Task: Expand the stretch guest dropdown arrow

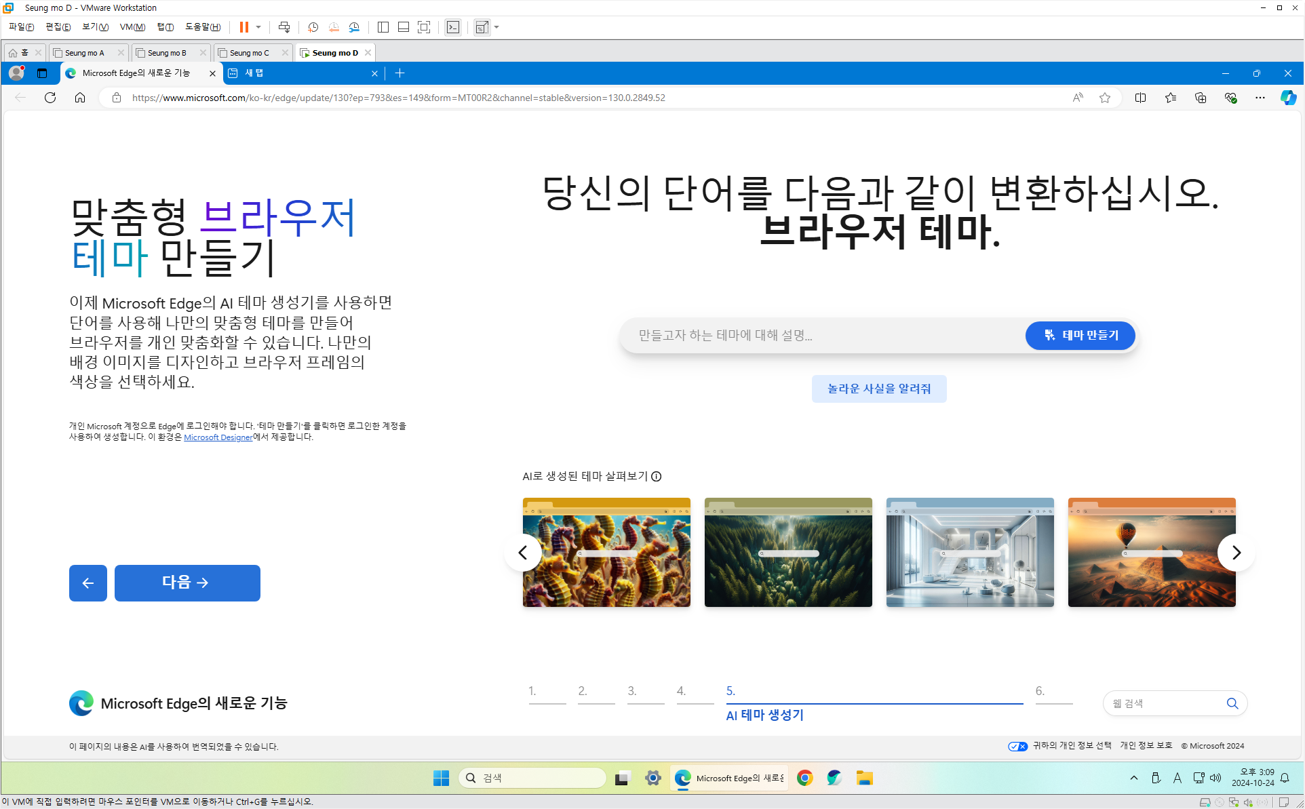Action: [496, 27]
